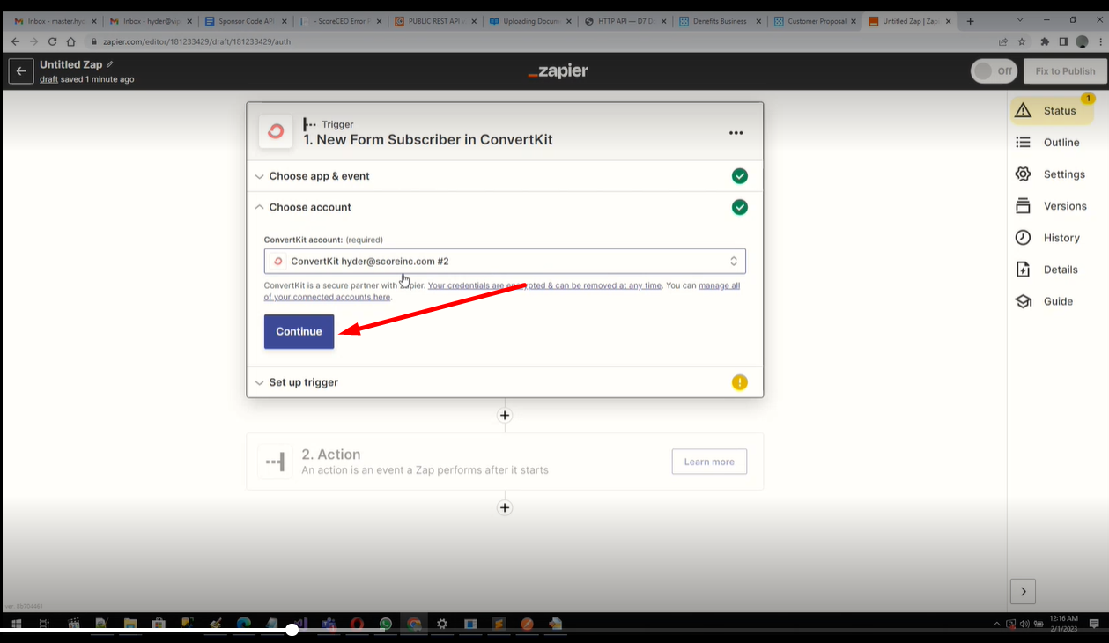Click the browser reload button
The image size is (1109, 643).
[52, 41]
